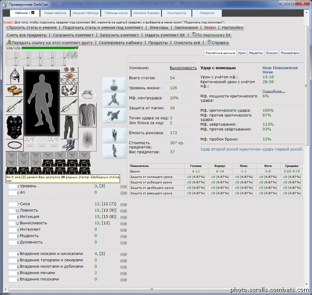Click the Интуиция value input field
This screenshot has width=312, height=295.
[x=14, y=217]
